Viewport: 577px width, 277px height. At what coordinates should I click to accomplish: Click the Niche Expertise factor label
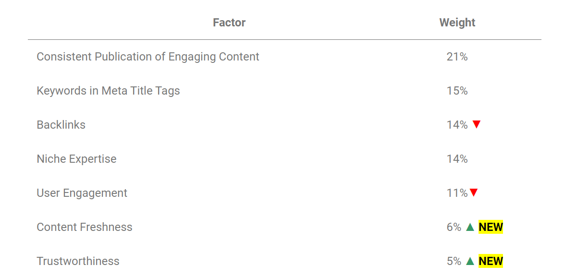[x=76, y=159]
